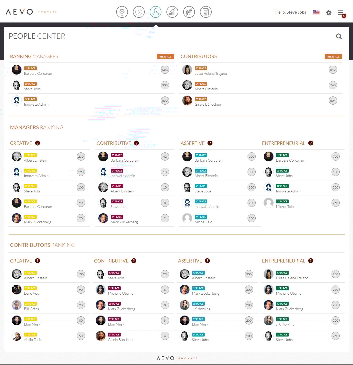Select J.K.Howling under Contributors Entrepreneurial
Image resolution: width=353 pixels, height=365 pixels.
tap(285, 324)
